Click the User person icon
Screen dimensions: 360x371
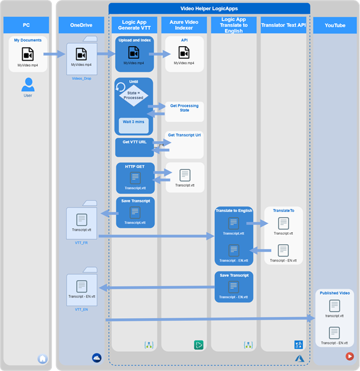click(x=28, y=85)
